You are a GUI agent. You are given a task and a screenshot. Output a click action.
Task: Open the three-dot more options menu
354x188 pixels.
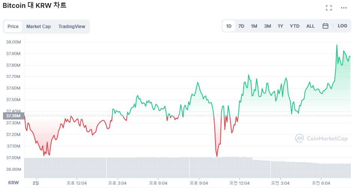pos(344,8)
